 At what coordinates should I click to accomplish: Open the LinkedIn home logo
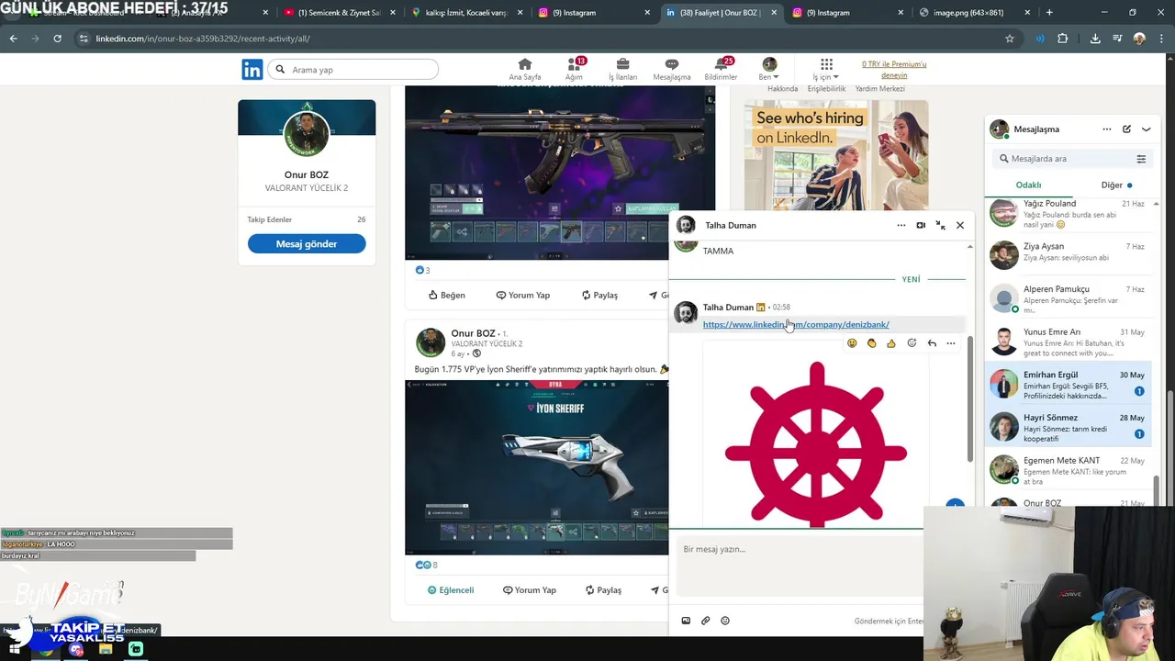[x=252, y=69]
